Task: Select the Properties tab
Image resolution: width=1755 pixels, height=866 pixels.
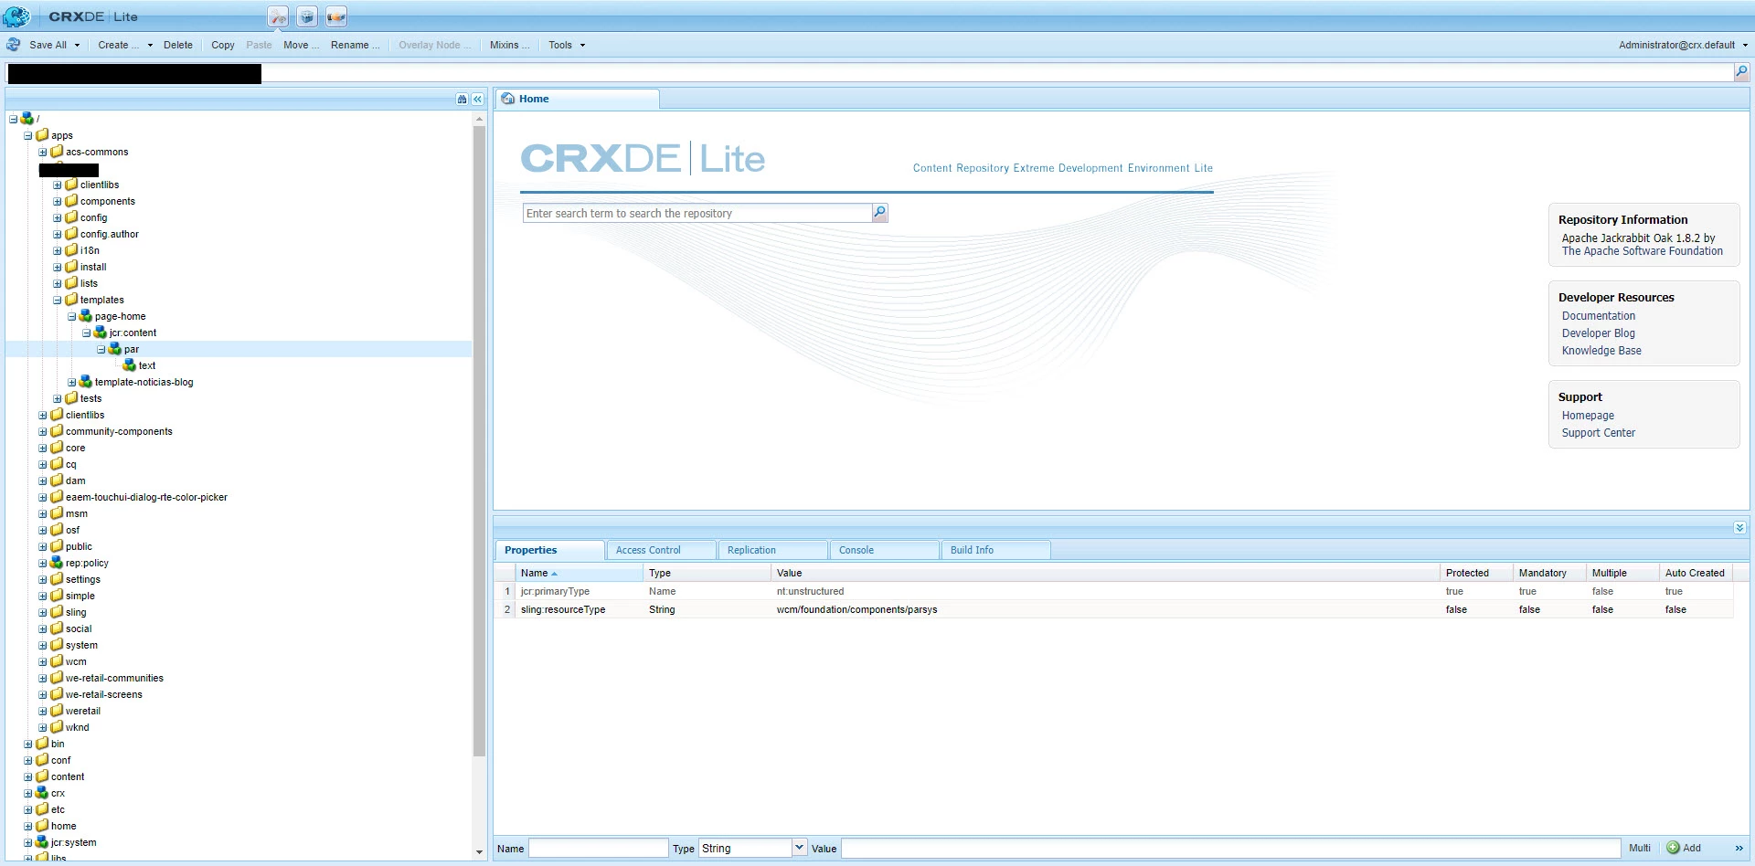Action: (x=549, y=550)
